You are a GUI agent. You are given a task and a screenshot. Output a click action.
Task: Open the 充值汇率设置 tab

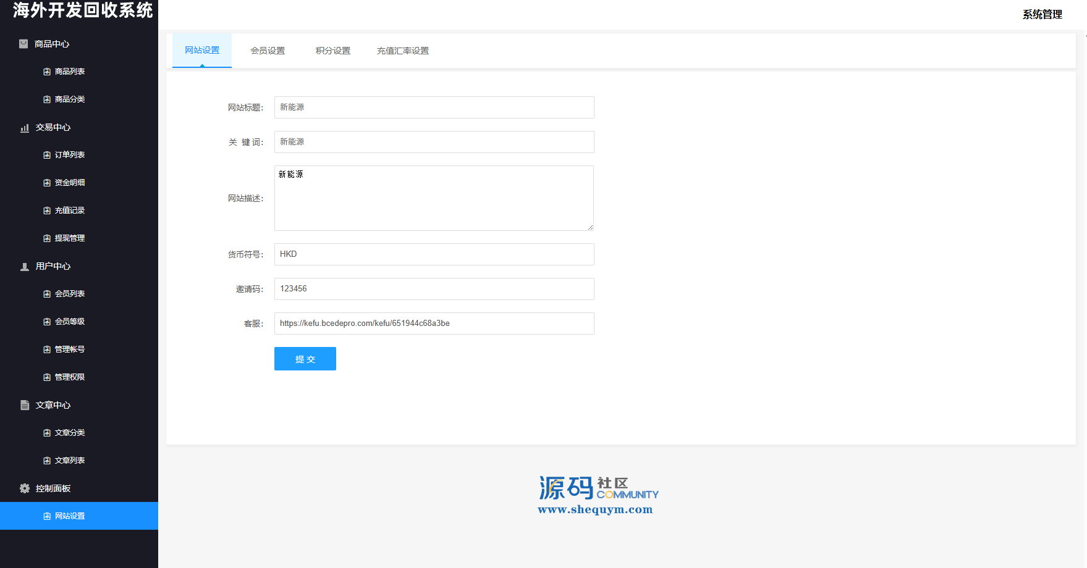coord(403,51)
